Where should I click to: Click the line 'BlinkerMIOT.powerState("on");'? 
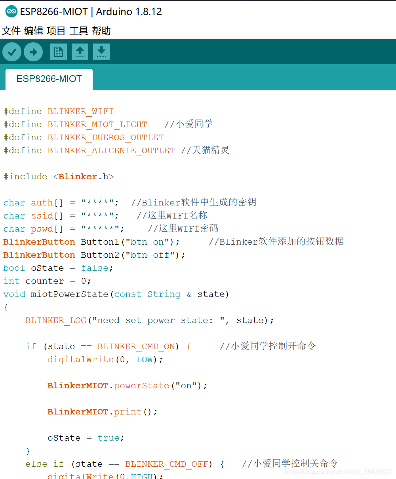(x=128, y=386)
